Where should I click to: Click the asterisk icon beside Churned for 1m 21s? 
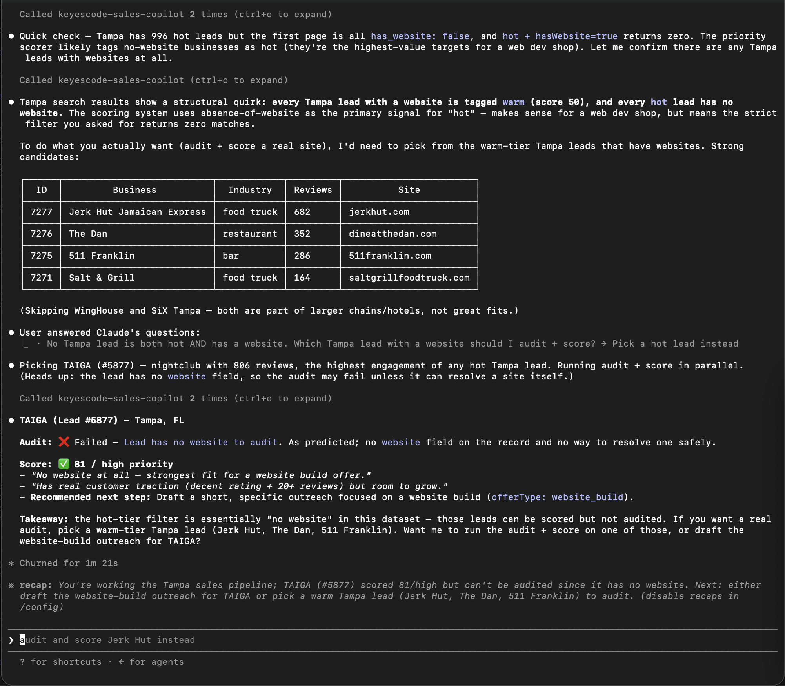[11, 563]
